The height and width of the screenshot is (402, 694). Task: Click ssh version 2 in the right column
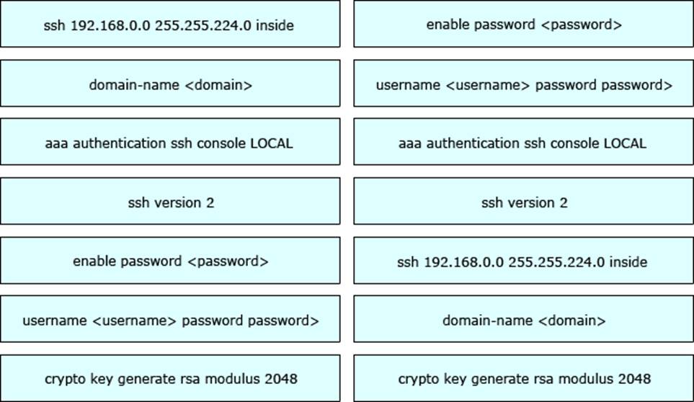click(524, 202)
